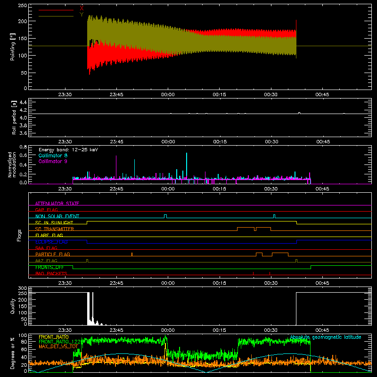Viewport: 377px width, 377px height.
Task: Click the 'Energy band: 12-25 keV' annotation
Action: click(68, 150)
